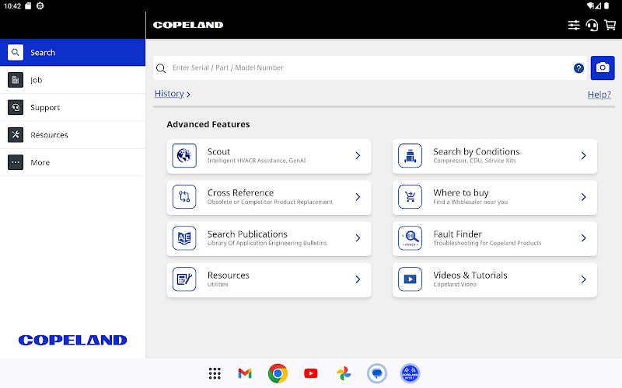This screenshot has width=622, height=388.
Task: Launch YouTube from the taskbar
Action: 310,373
